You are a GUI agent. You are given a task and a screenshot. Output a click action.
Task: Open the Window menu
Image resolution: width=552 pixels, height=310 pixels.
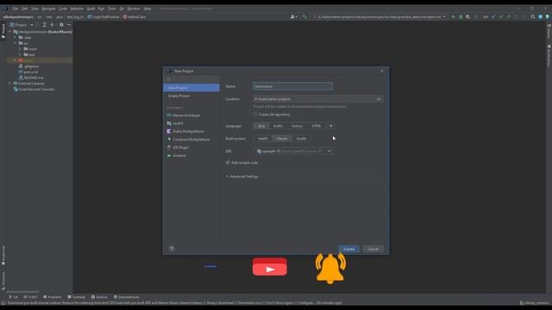click(134, 9)
